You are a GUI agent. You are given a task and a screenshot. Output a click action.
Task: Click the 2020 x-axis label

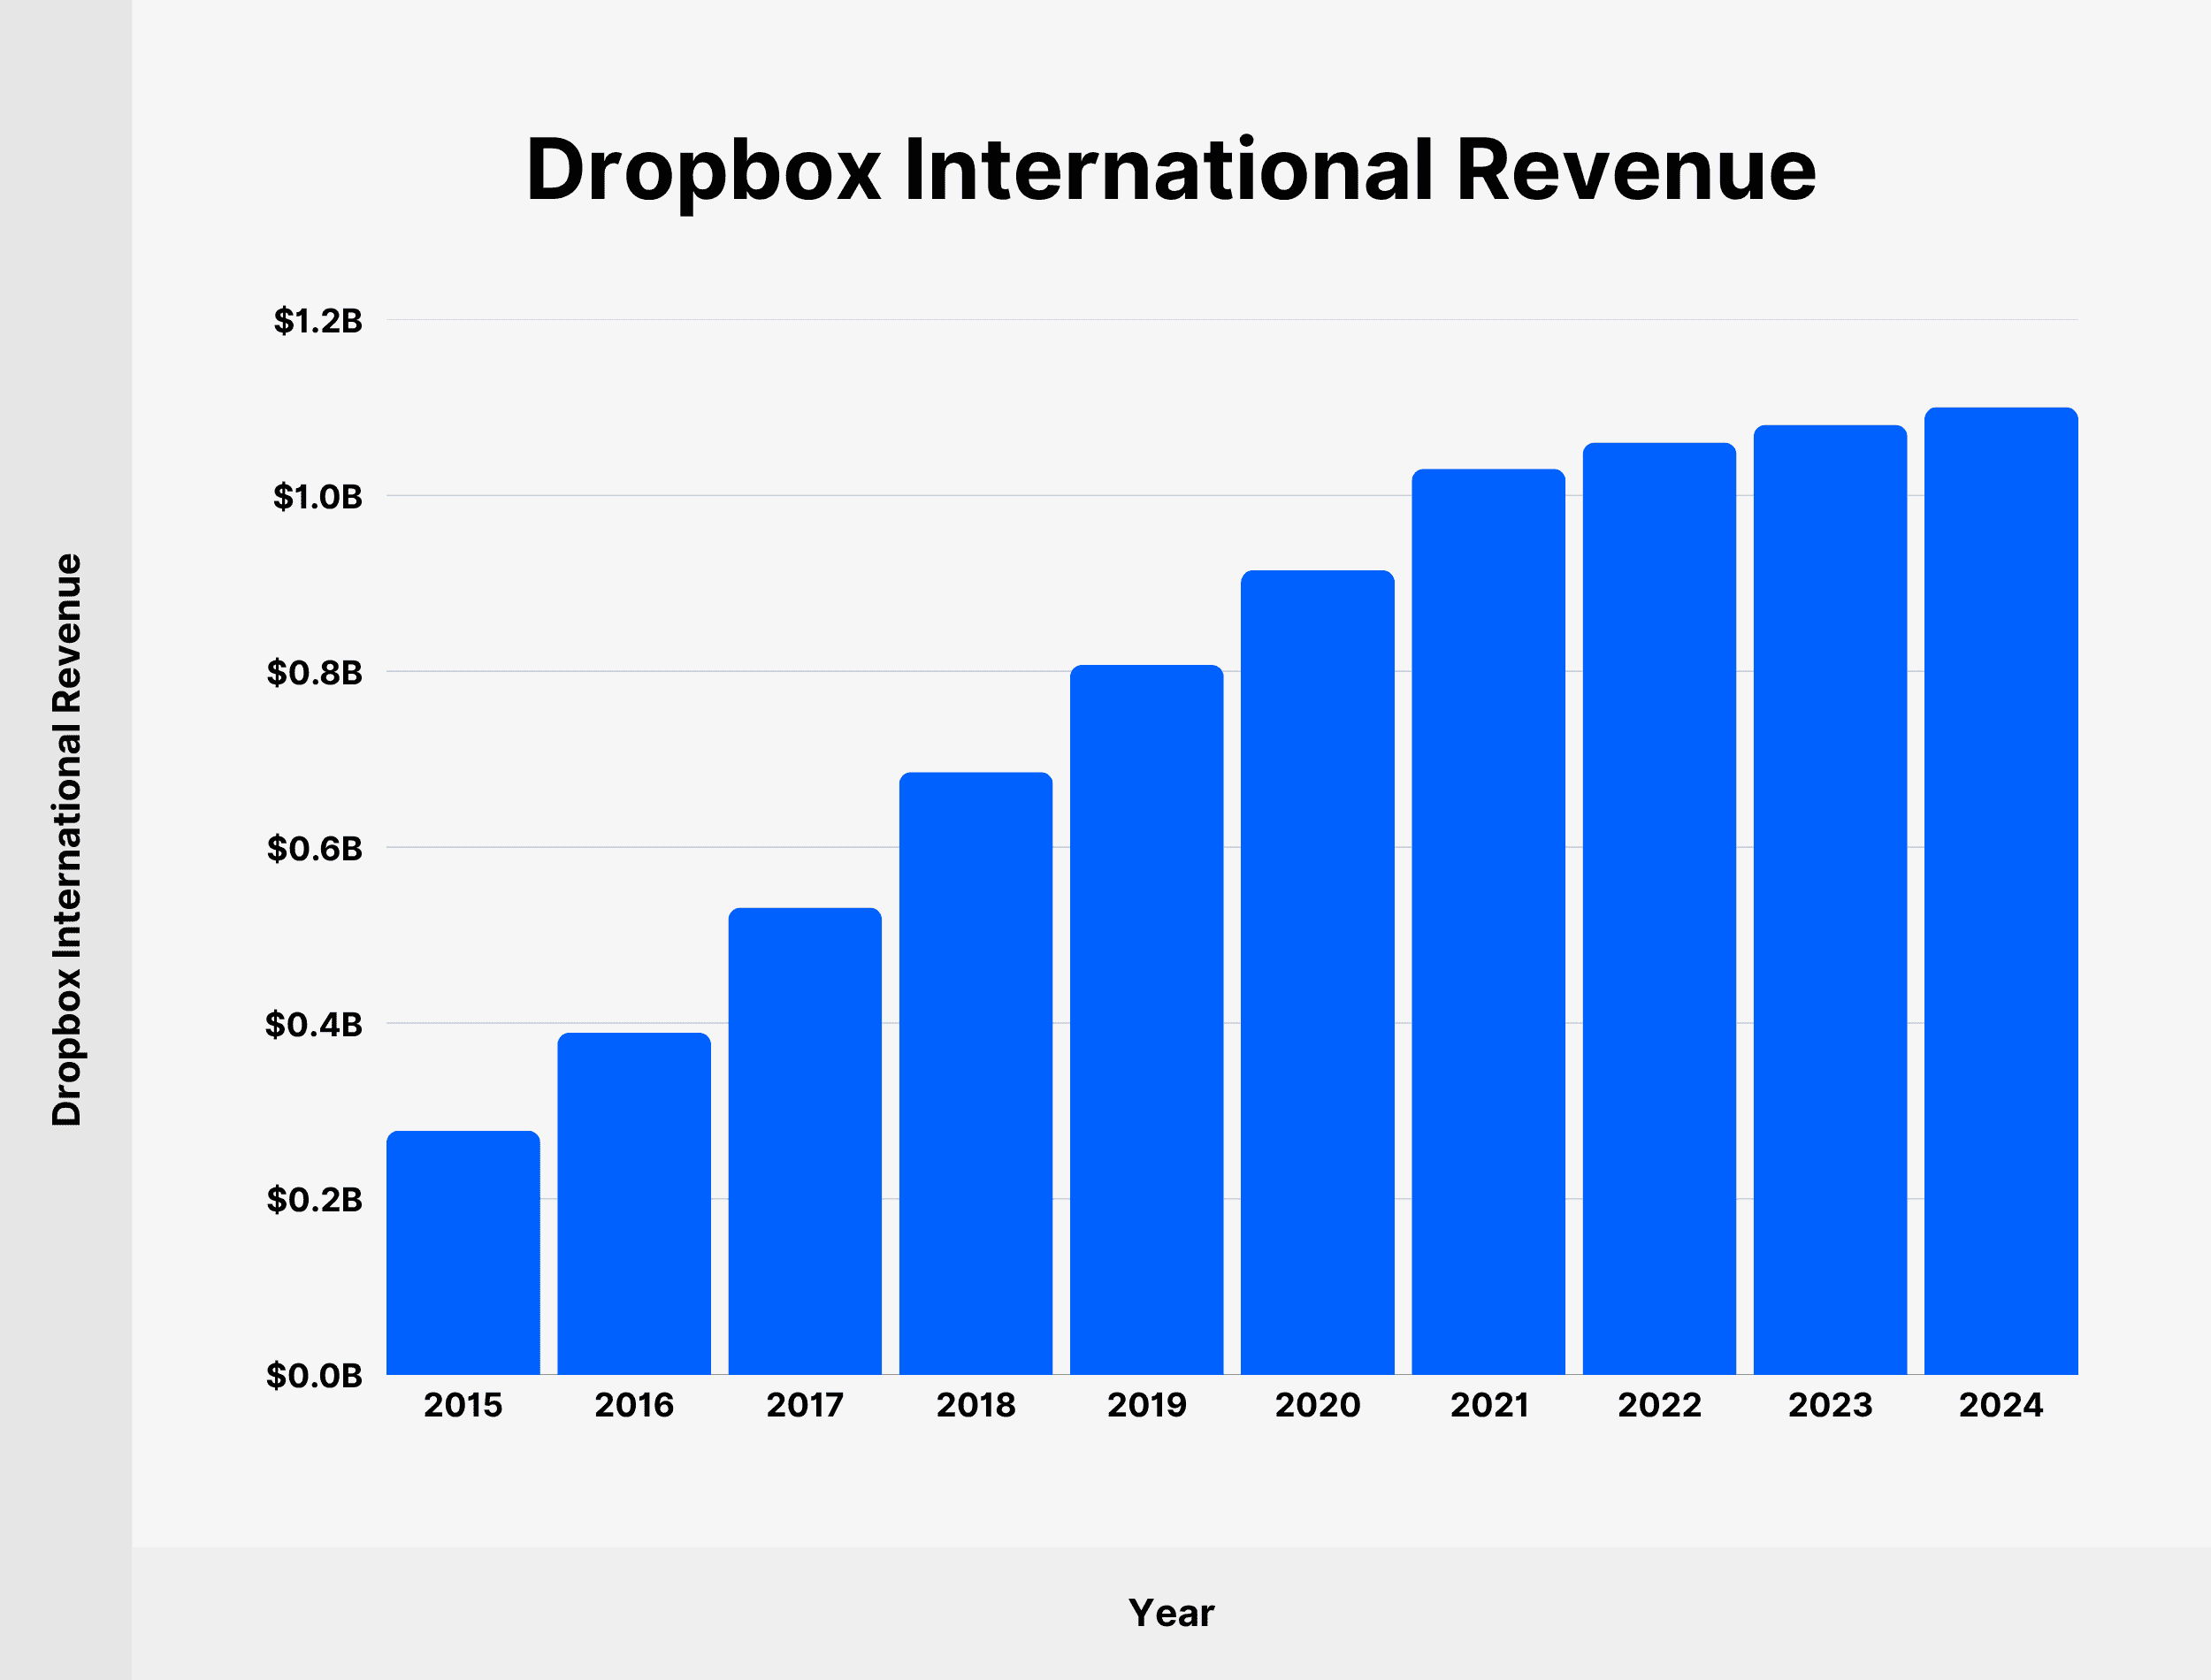tap(1318, 1405)
